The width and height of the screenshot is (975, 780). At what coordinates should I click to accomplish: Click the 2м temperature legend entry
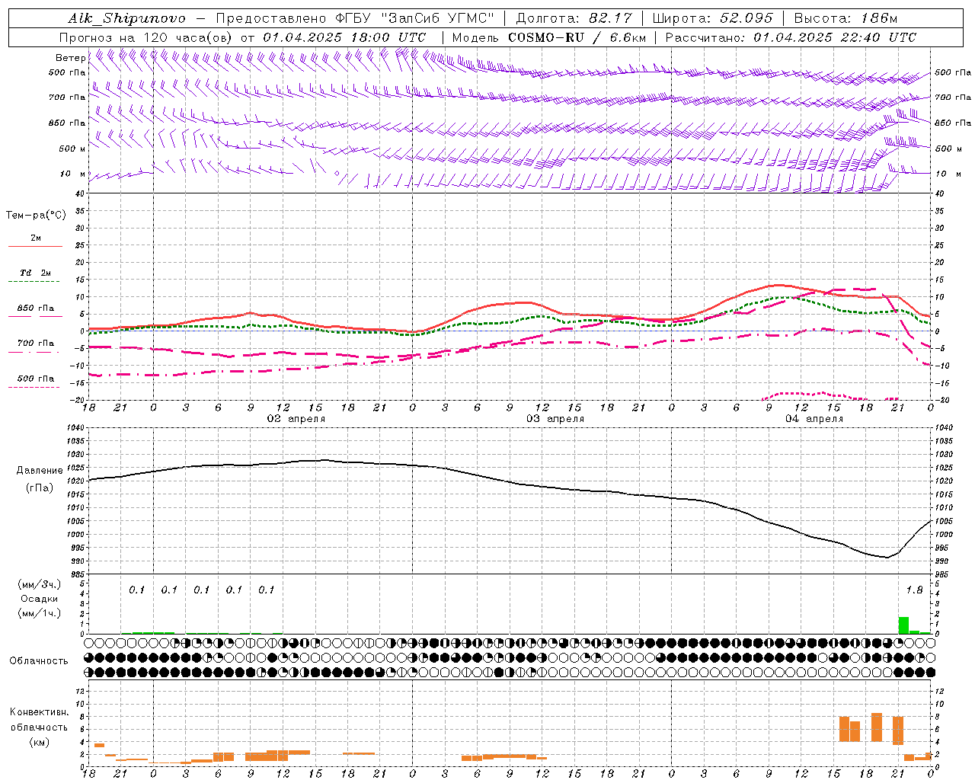pyautogui.click(x=36, y=238)
